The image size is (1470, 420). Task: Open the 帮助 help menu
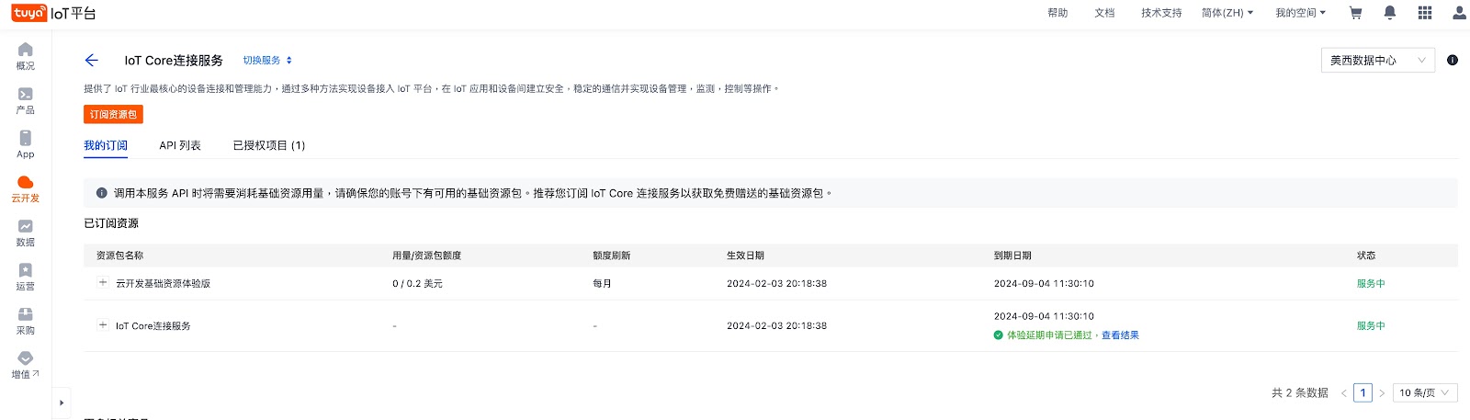[1057, 13]
